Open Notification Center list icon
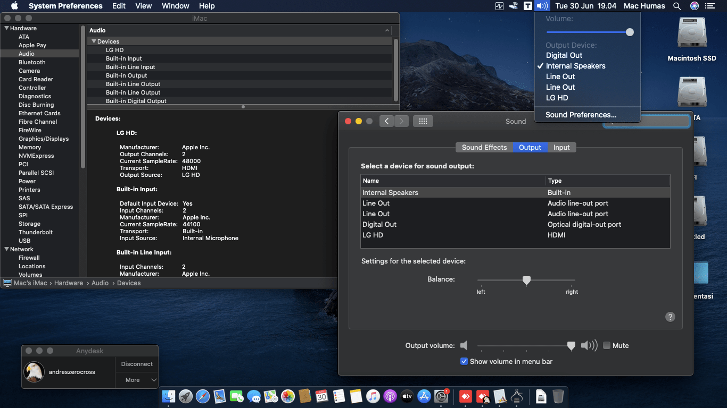Image resolution: width=727 pixels, height=408 pixels. pos(710,6)
